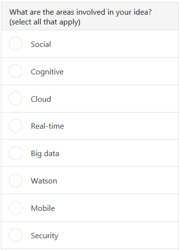
Task: Click empty background of the Watson row
Action: point(117,181)
